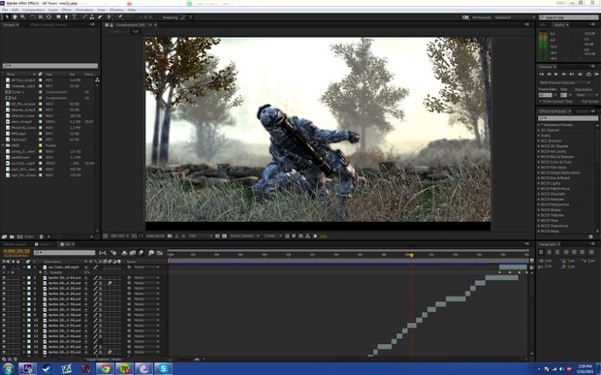
Task: Toggle the Full Screen preview checkbox
Action: (579, 101)
